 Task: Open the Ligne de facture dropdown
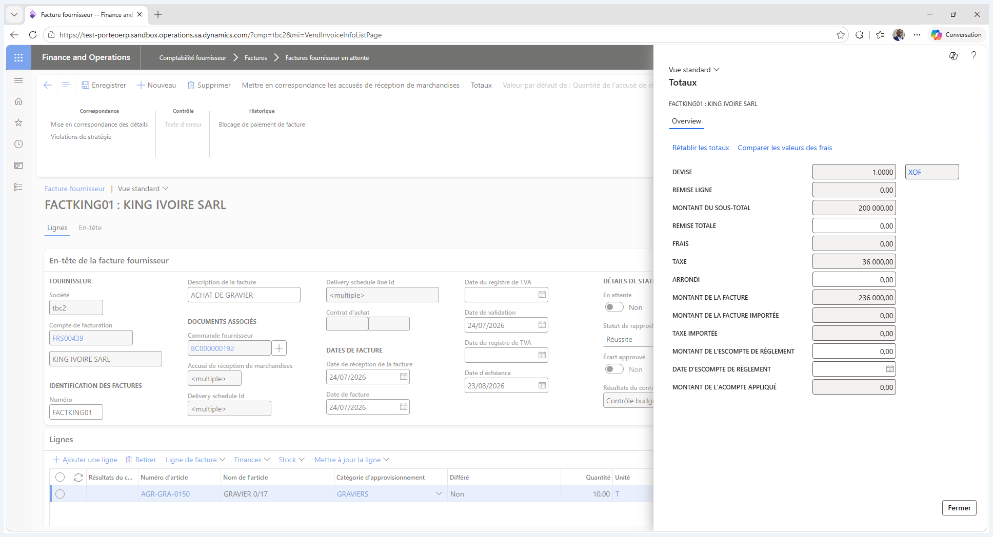[195, 460]
